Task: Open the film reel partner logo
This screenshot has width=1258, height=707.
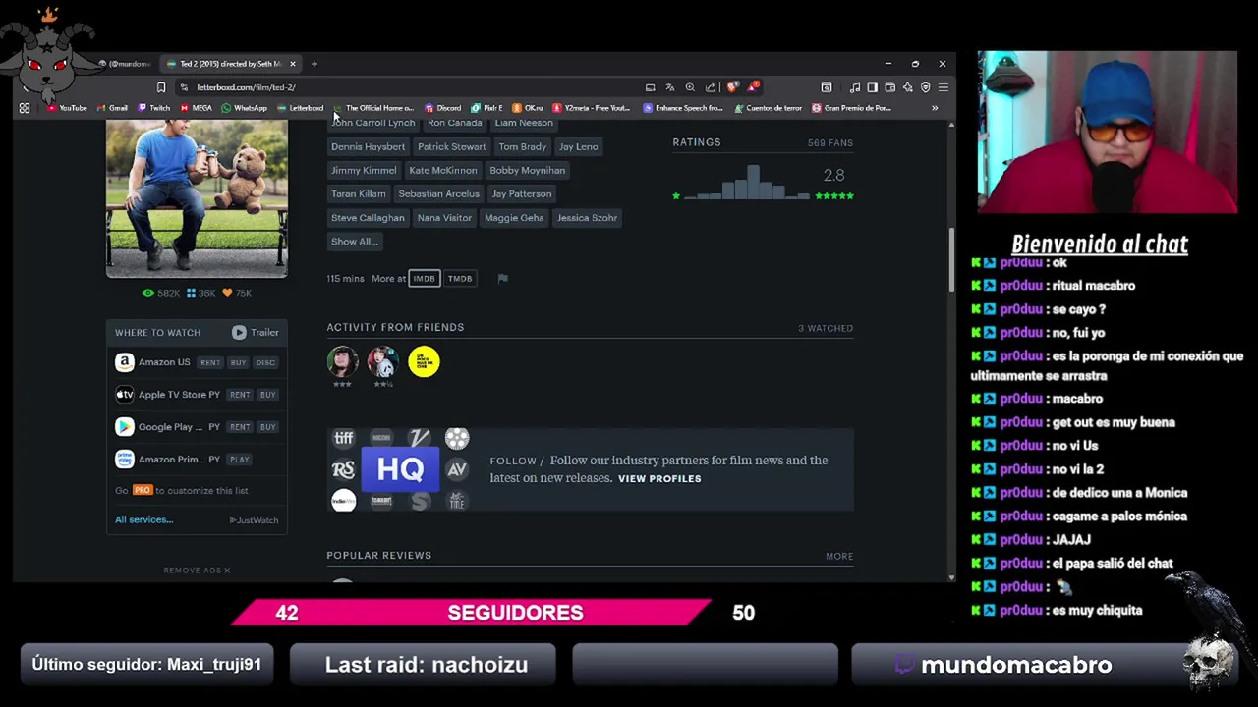Action: 457,438
